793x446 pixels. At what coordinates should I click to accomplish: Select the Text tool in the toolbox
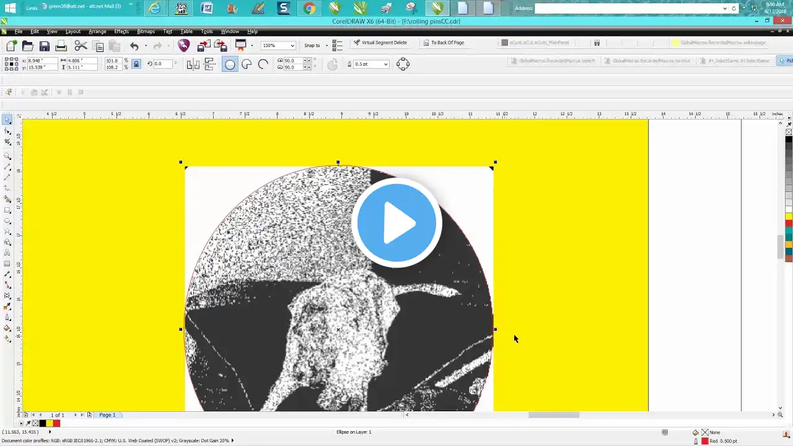[x=7, y=253]
